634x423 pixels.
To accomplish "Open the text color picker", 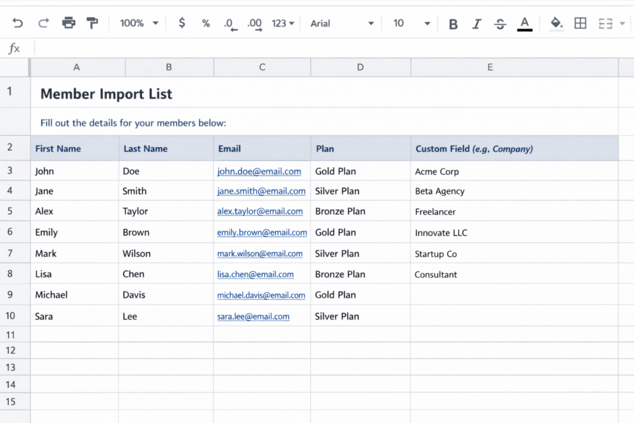I will click(524, 24).
